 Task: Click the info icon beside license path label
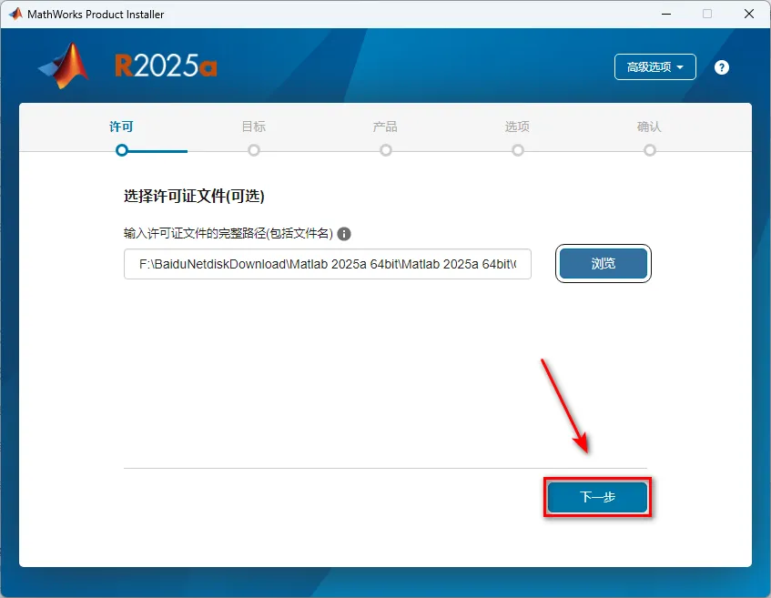pos(344,234)
